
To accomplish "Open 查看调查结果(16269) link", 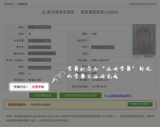I will click(x=99, y=12).
